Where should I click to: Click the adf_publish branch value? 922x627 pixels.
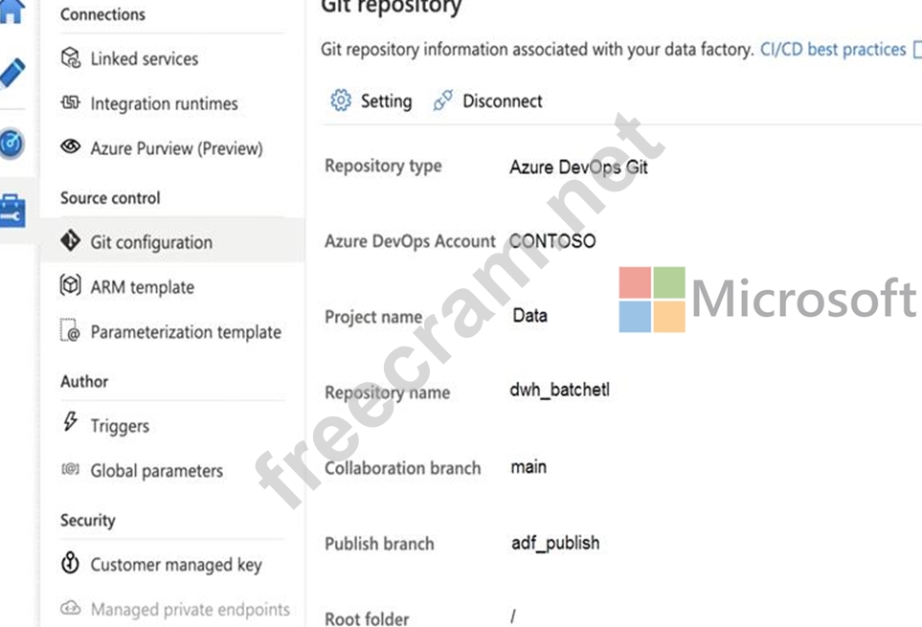point(555,543)
